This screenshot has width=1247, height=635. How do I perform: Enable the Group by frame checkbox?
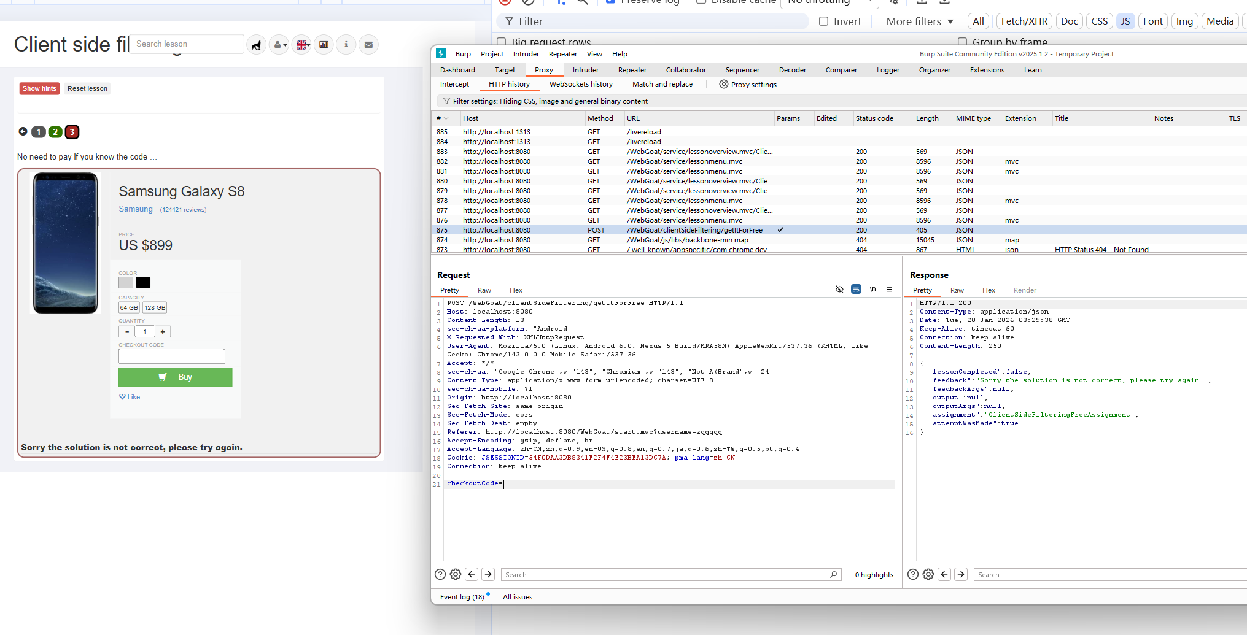962,42
